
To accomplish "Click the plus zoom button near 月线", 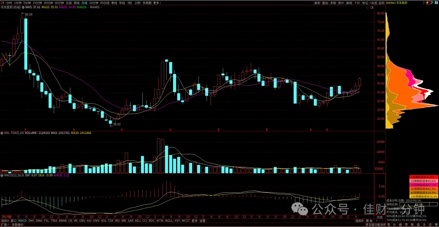I will [376, 221].
